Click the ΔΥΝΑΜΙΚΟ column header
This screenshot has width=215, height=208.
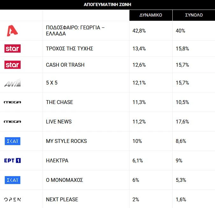151,15
